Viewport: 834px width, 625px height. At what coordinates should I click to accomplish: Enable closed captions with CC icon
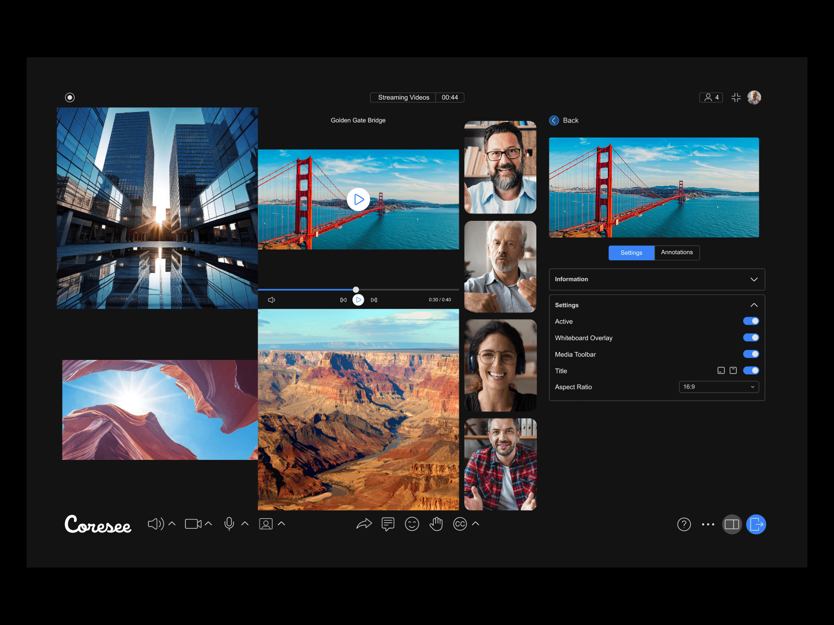459,524
